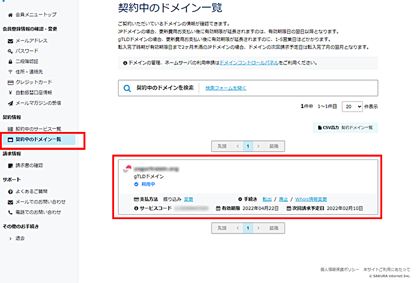The width and height of the screenshot is (418, 283).
Task: Click the envelope icon beside メールアドレス
Action: click(10, 41)
